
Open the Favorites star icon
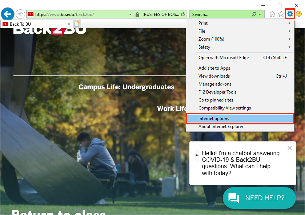point(281,14)
